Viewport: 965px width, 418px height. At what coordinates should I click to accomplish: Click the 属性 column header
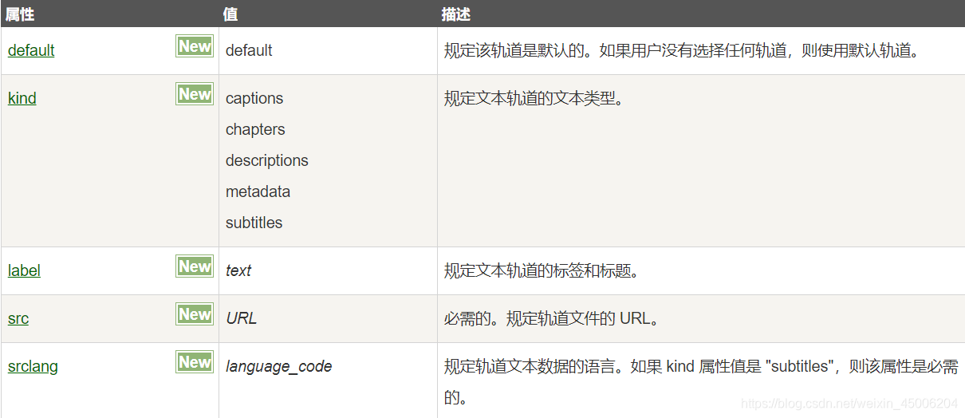point(20,14)
